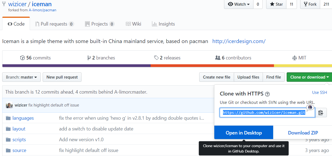Open the scripts folder
Image resolution: width=332 pixels, height=156 pixels.
(x=19, y=140)
